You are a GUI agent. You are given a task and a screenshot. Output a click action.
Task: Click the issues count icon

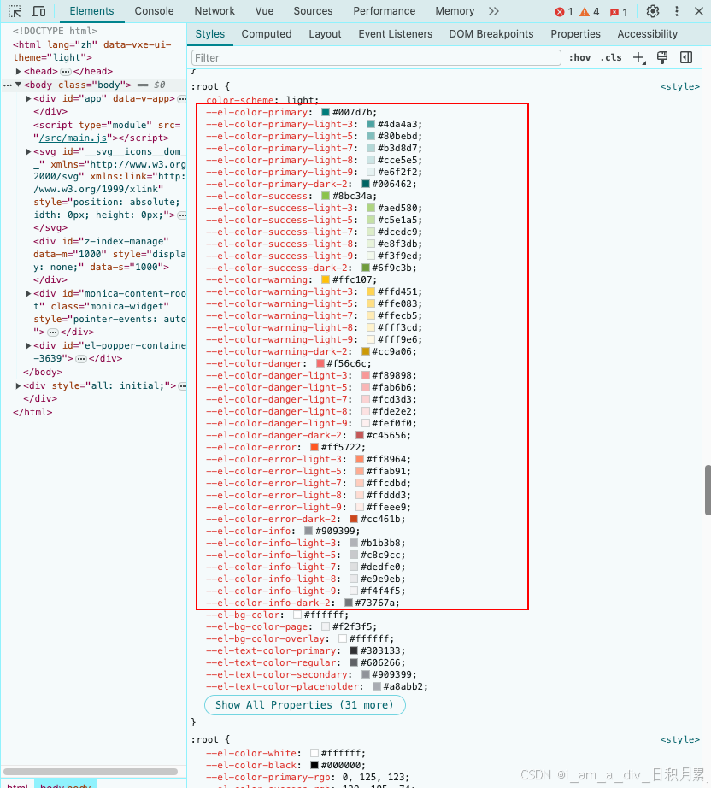pos(614,13)
